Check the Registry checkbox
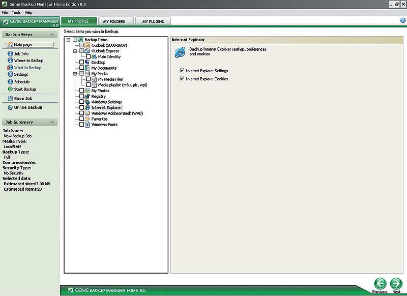The image size is (407, 296). [x=81, y=96]
